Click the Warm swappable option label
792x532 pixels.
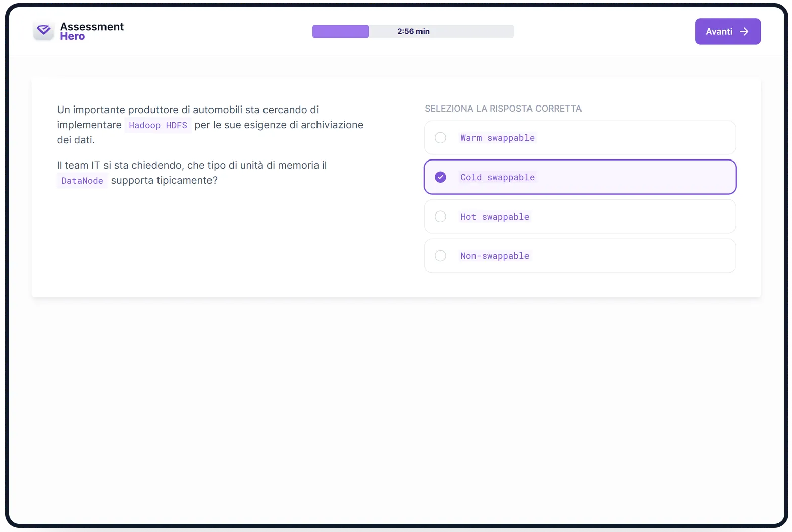pos(497,138)
